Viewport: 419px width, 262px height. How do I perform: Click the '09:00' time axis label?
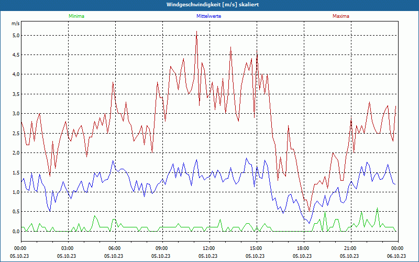tap(162, 248)
